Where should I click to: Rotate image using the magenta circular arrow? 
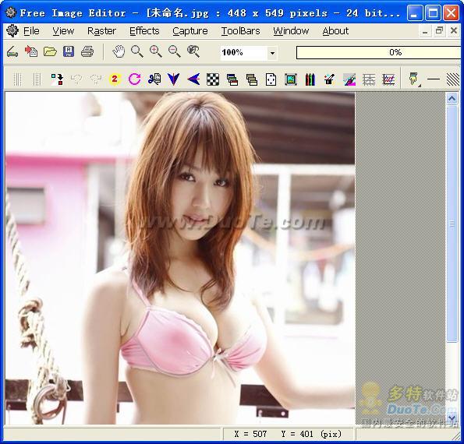pos(135,79)
